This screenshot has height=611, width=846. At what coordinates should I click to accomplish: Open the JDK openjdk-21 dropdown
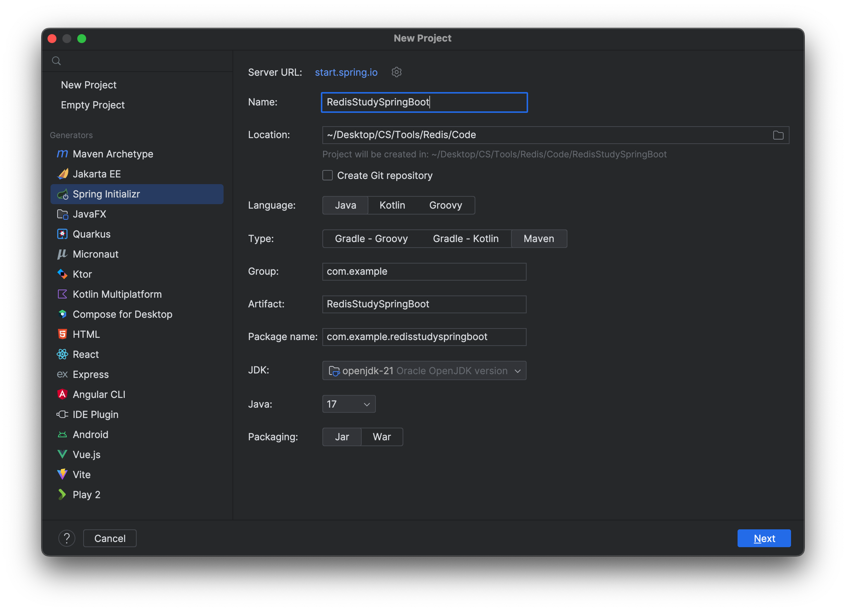pyautogui.click(x=424, y=370)
